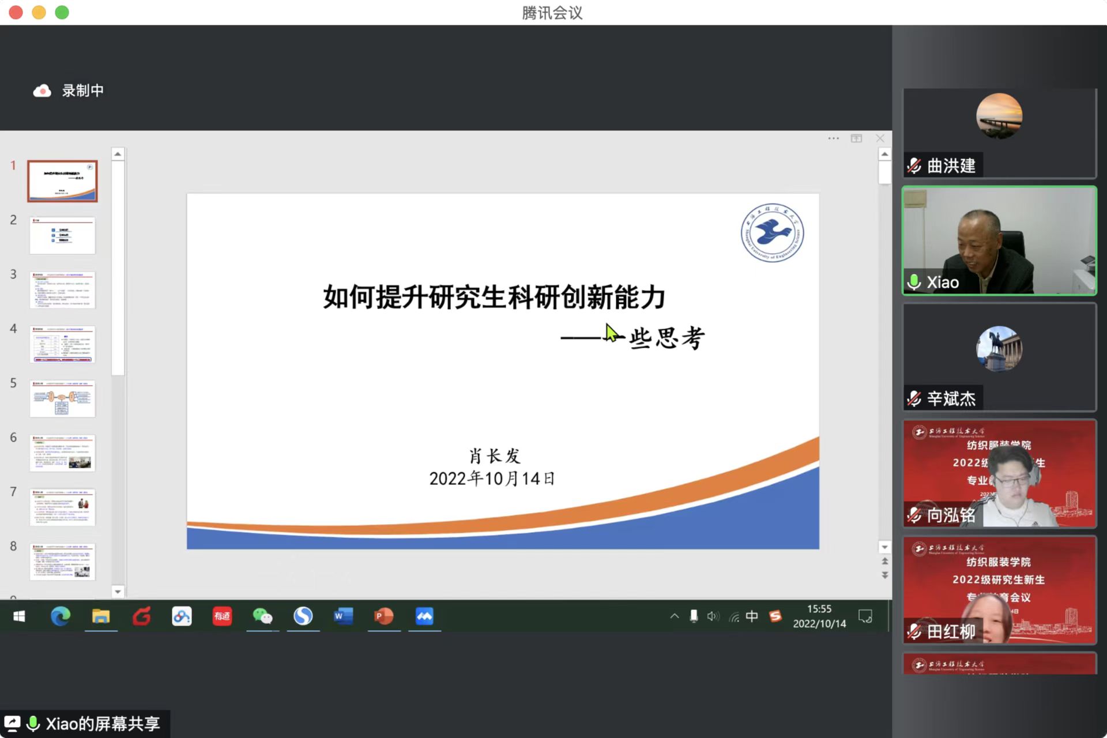
Task: Click the WeChat taskbar icon
Action: click(262, 616)
